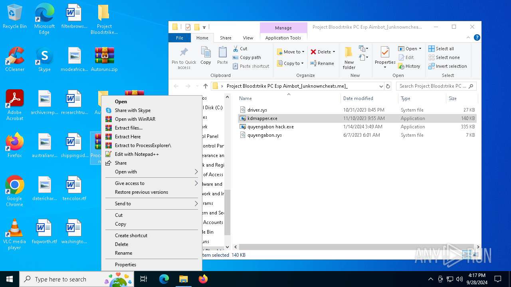The image size is (511, 287).
Task: Click Edit in the Open group
Action: [406, 57]
